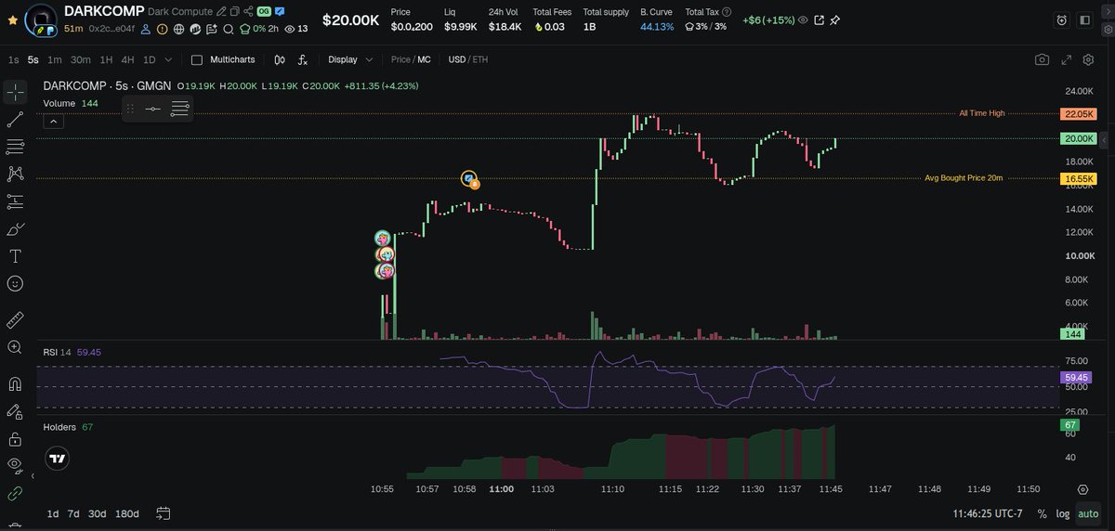Pin the profit display with the pin icon
This screenshot has height=531, width=1115.
pyautogui.click(x=835, y=19)
